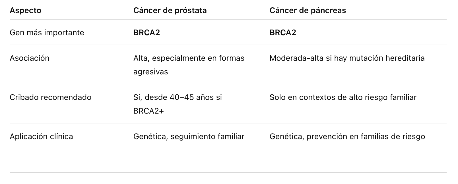Click the "Cáncer de páncreas" column header
The height and width of the screenshot is (184, 458).
pos(308,11)
